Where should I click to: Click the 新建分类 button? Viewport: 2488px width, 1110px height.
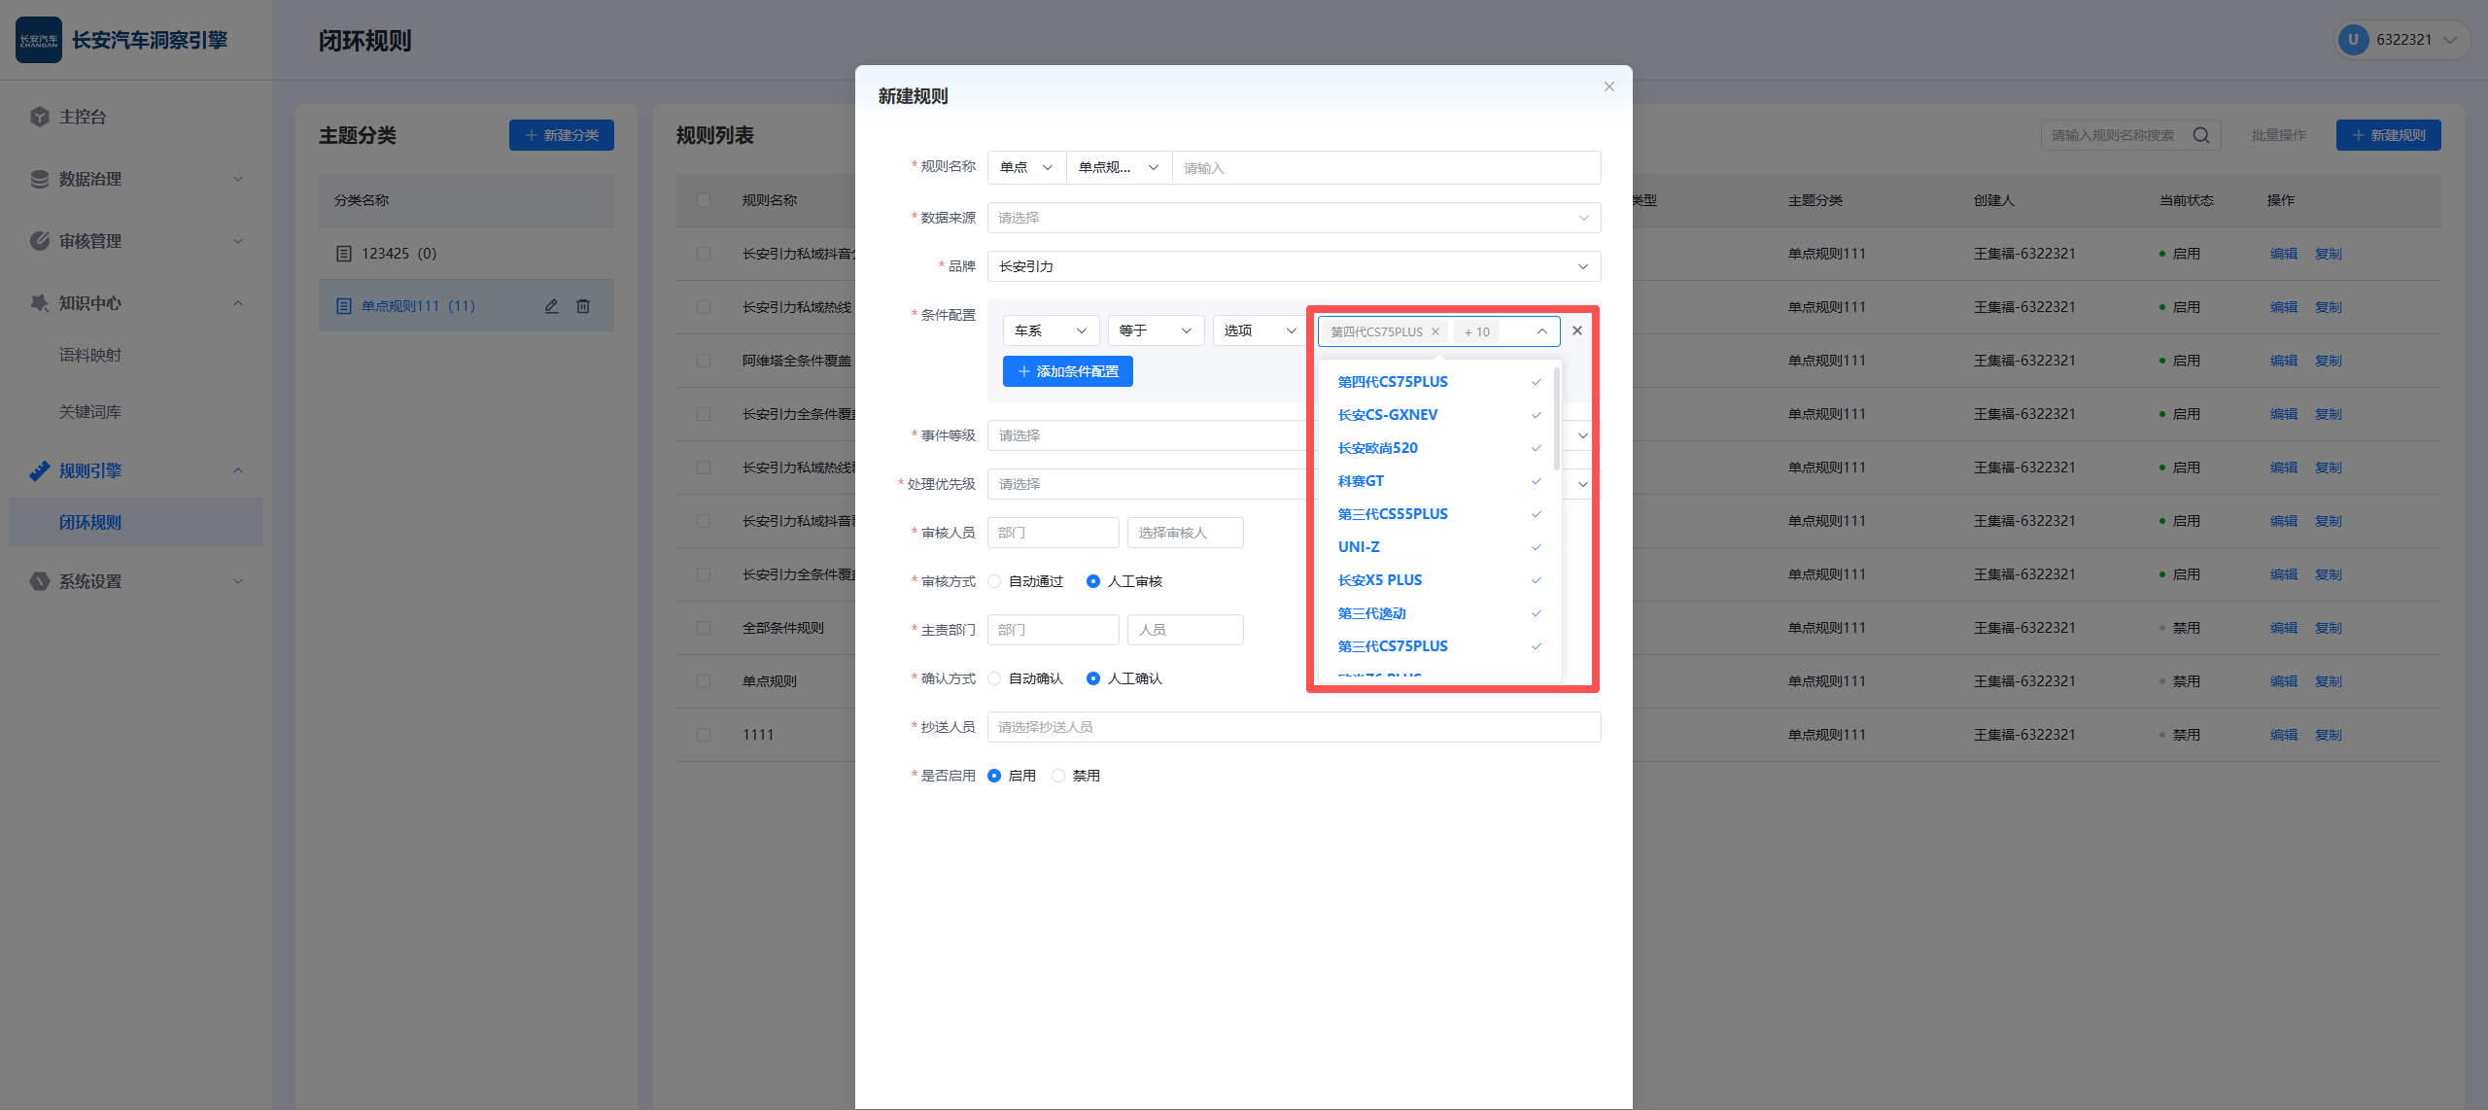(562, 135)
